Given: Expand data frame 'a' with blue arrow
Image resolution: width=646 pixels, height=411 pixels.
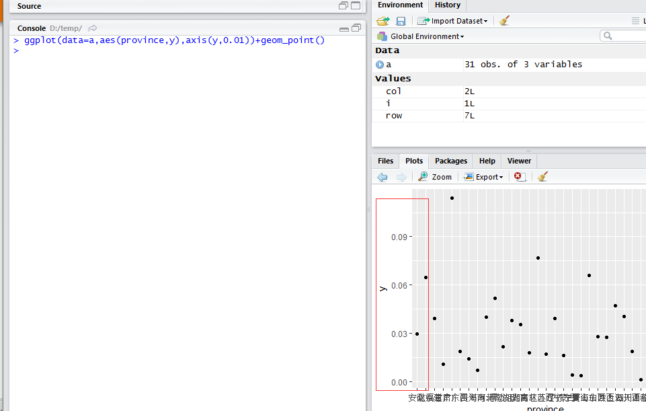Looking at the screenshot, I should coord(380,65).
